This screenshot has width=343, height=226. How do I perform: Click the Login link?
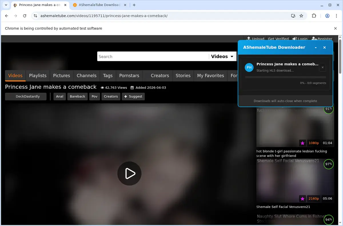coord(300,39)
